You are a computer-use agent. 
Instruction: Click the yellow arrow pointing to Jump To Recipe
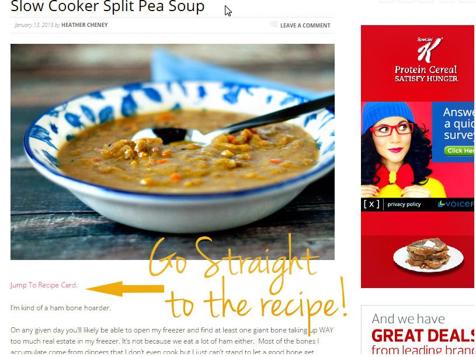tap(125, 289)
